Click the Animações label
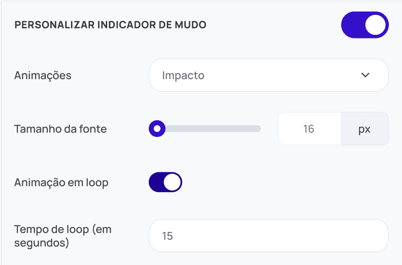Viewport: 402px width, 265px height. coord(43,76)
